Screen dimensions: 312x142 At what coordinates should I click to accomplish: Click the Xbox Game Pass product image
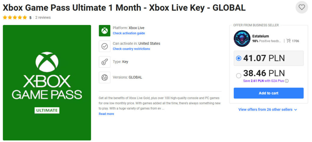coord(47,83)
